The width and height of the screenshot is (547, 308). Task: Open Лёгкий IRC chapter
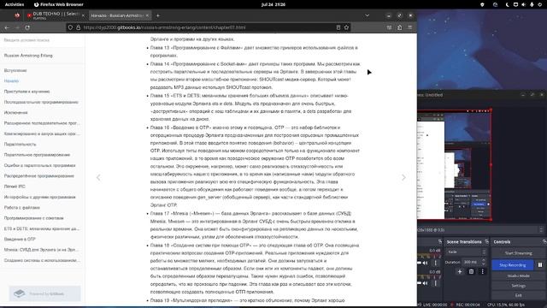[15, 187]
